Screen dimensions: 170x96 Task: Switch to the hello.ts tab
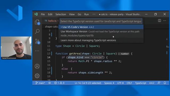pyautogui.click(x=51, y=21)
